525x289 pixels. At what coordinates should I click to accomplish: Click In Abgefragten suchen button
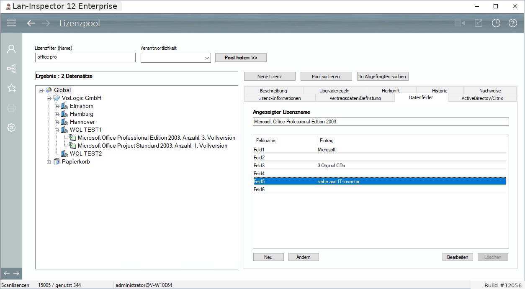click(x=383, y=77)
